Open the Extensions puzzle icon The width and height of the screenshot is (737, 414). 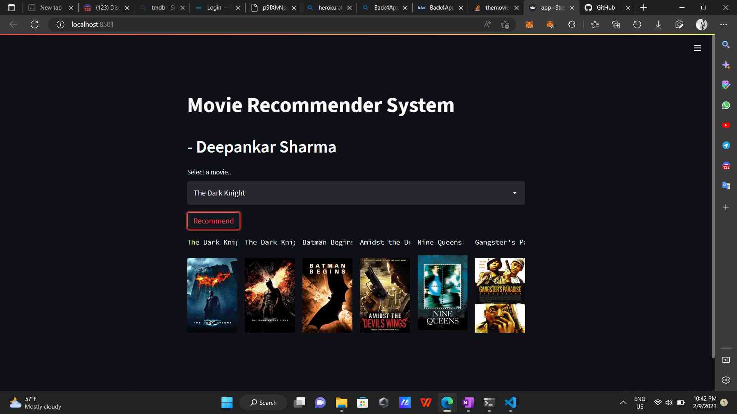tap(572, 25)
